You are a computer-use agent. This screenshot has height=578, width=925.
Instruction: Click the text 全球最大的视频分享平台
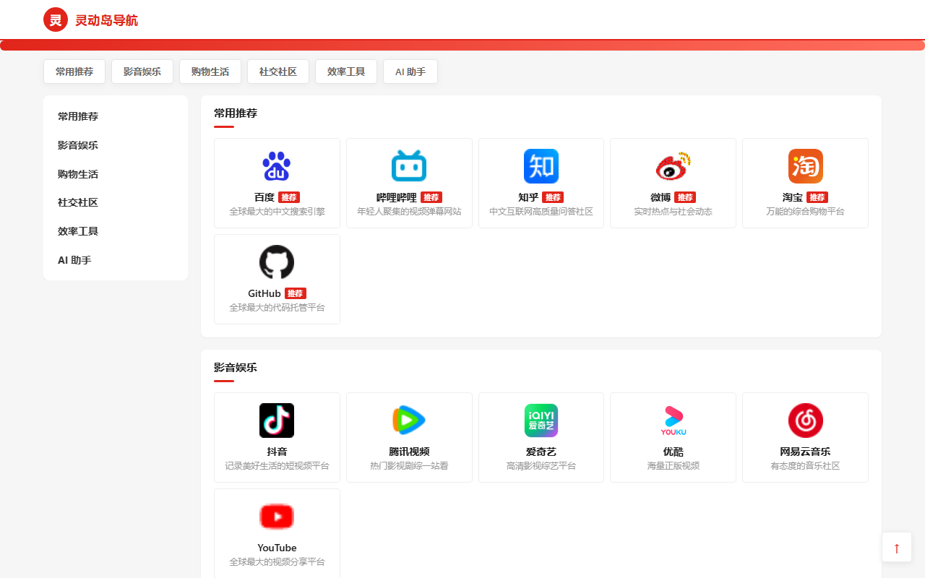point(277,562)
